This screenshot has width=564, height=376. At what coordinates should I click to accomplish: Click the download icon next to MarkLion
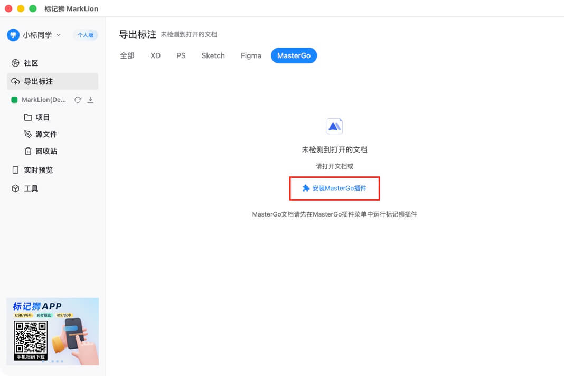point(90,100)
